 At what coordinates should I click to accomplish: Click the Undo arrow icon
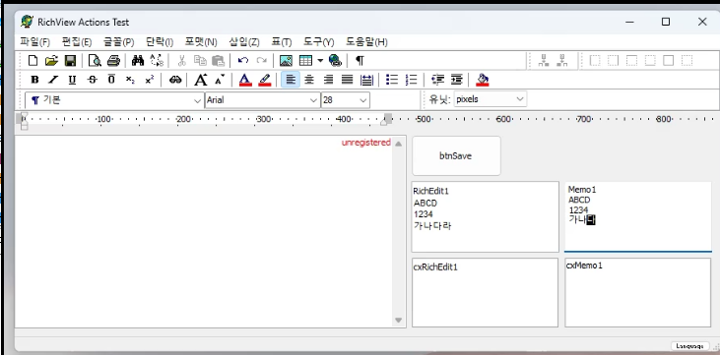pyautogui.click(x=243, y=61)
